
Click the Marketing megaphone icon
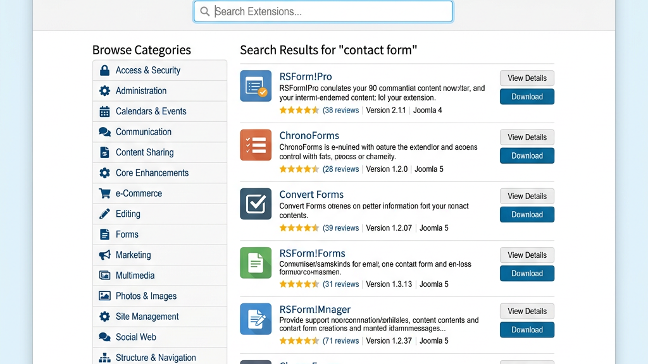click(x=105, y=255)
